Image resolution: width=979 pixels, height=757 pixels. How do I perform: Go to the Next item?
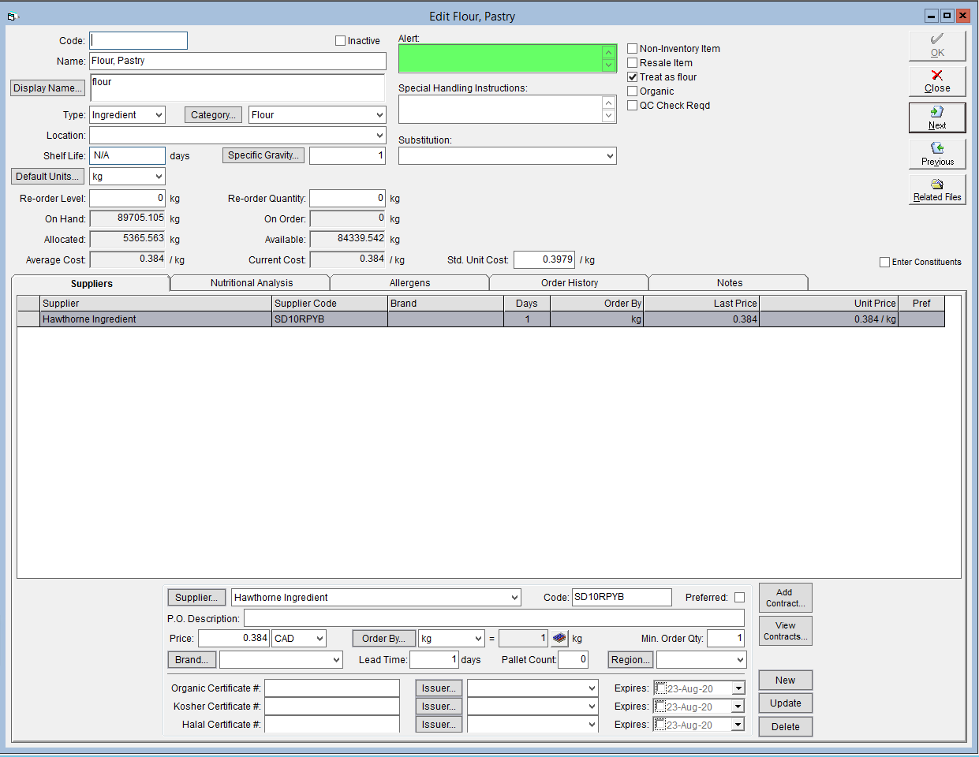937,117
